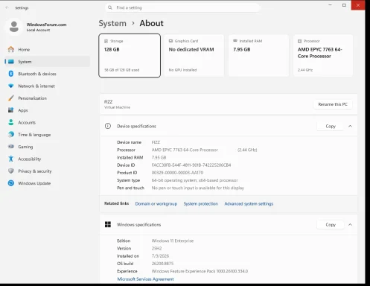This screenshot has height=286, width=370.
Task: Click the System monitor icon in sidebar
Action: tap(11, 62)
